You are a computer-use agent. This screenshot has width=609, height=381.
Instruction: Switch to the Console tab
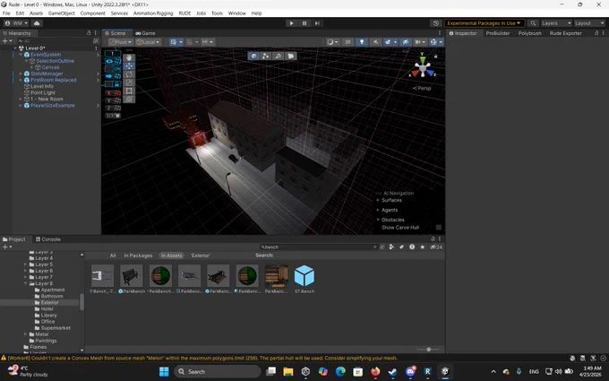tap(47, 239)
